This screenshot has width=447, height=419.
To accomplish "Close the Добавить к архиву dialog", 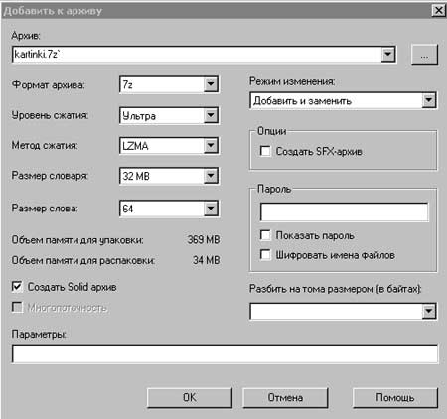I will 438,11.
